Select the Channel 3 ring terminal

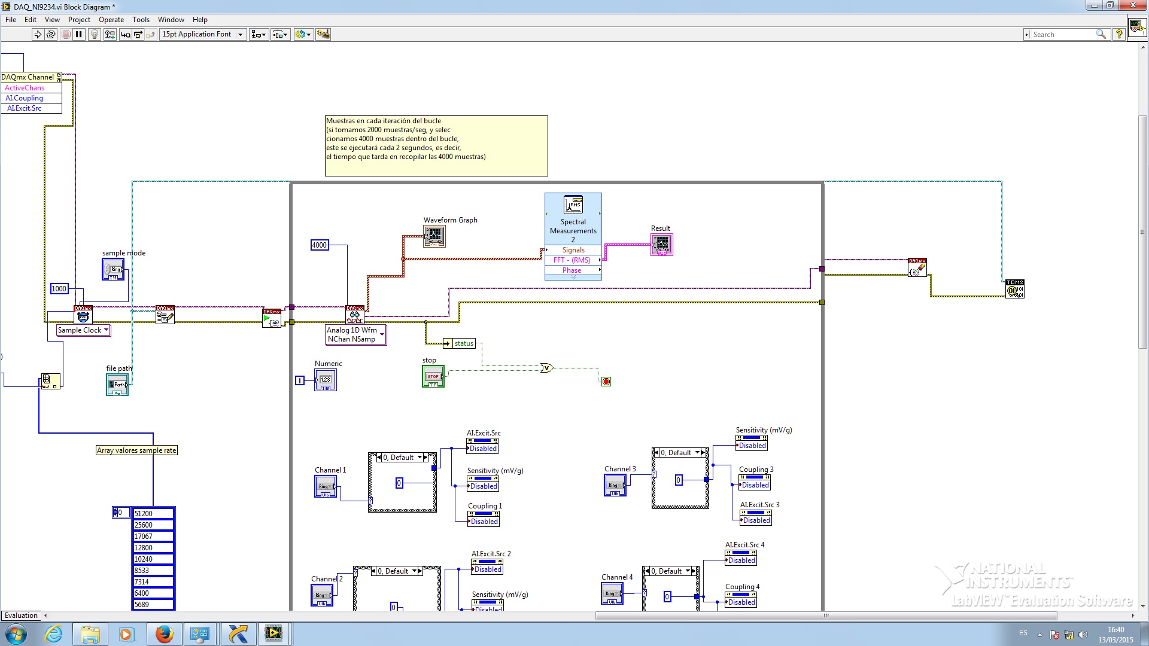(615, 485)
